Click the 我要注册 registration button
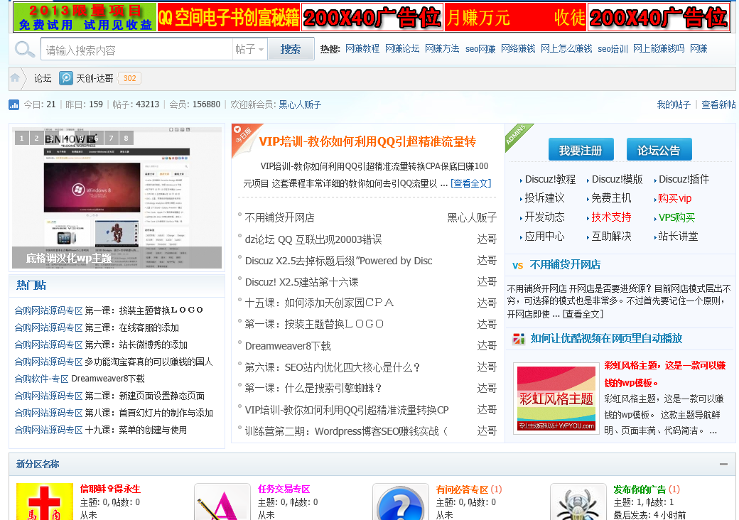This screenshot has height=520, width=739. (x=581, y=149)
